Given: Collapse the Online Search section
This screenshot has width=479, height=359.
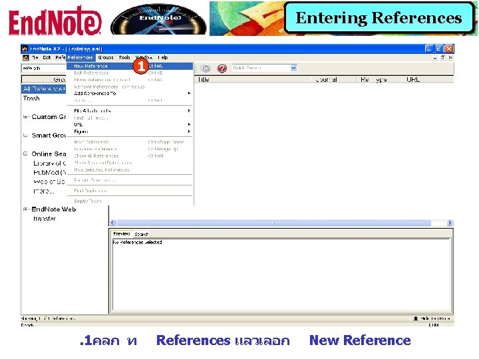Looking at the screenshot, I should tap(25, 154).
